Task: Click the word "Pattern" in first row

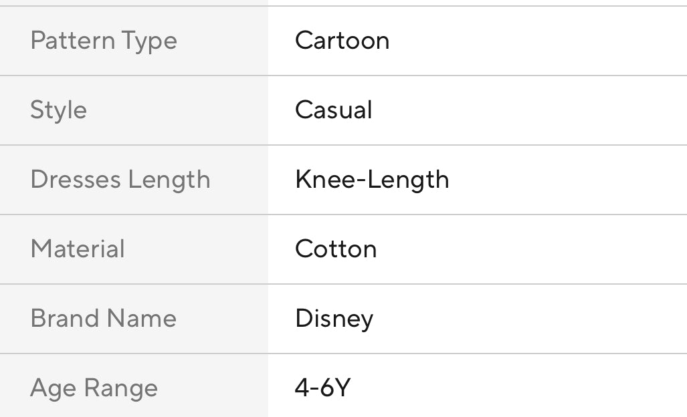Action: [x=72, y=41]
